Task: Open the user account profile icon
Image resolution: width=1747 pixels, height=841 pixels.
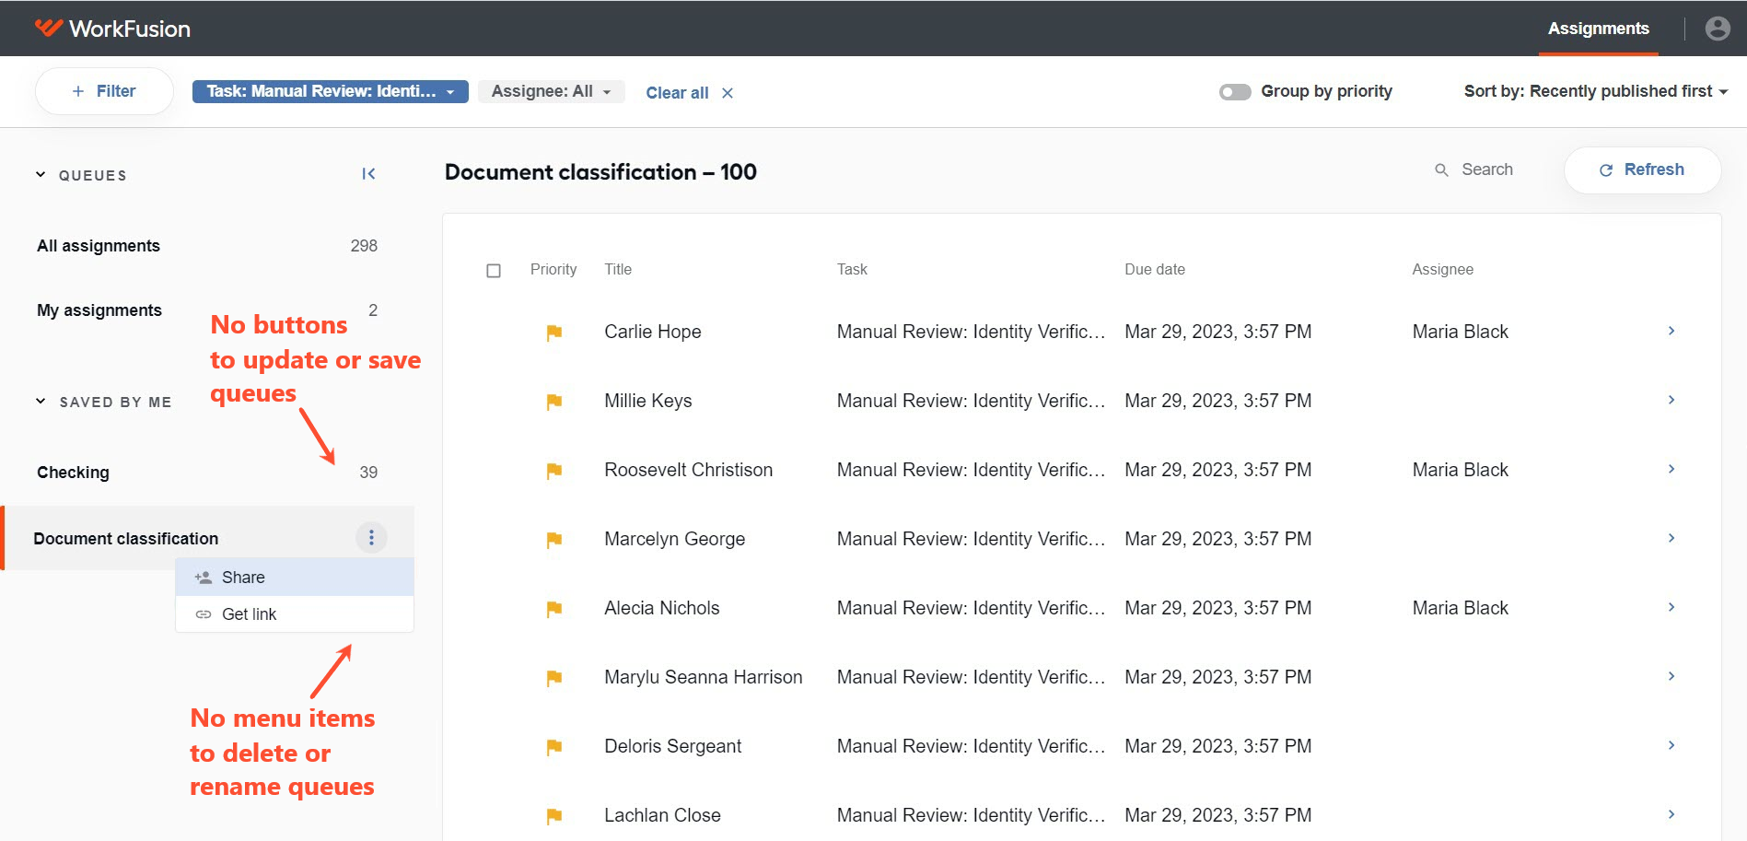Action: point(1718,29)
